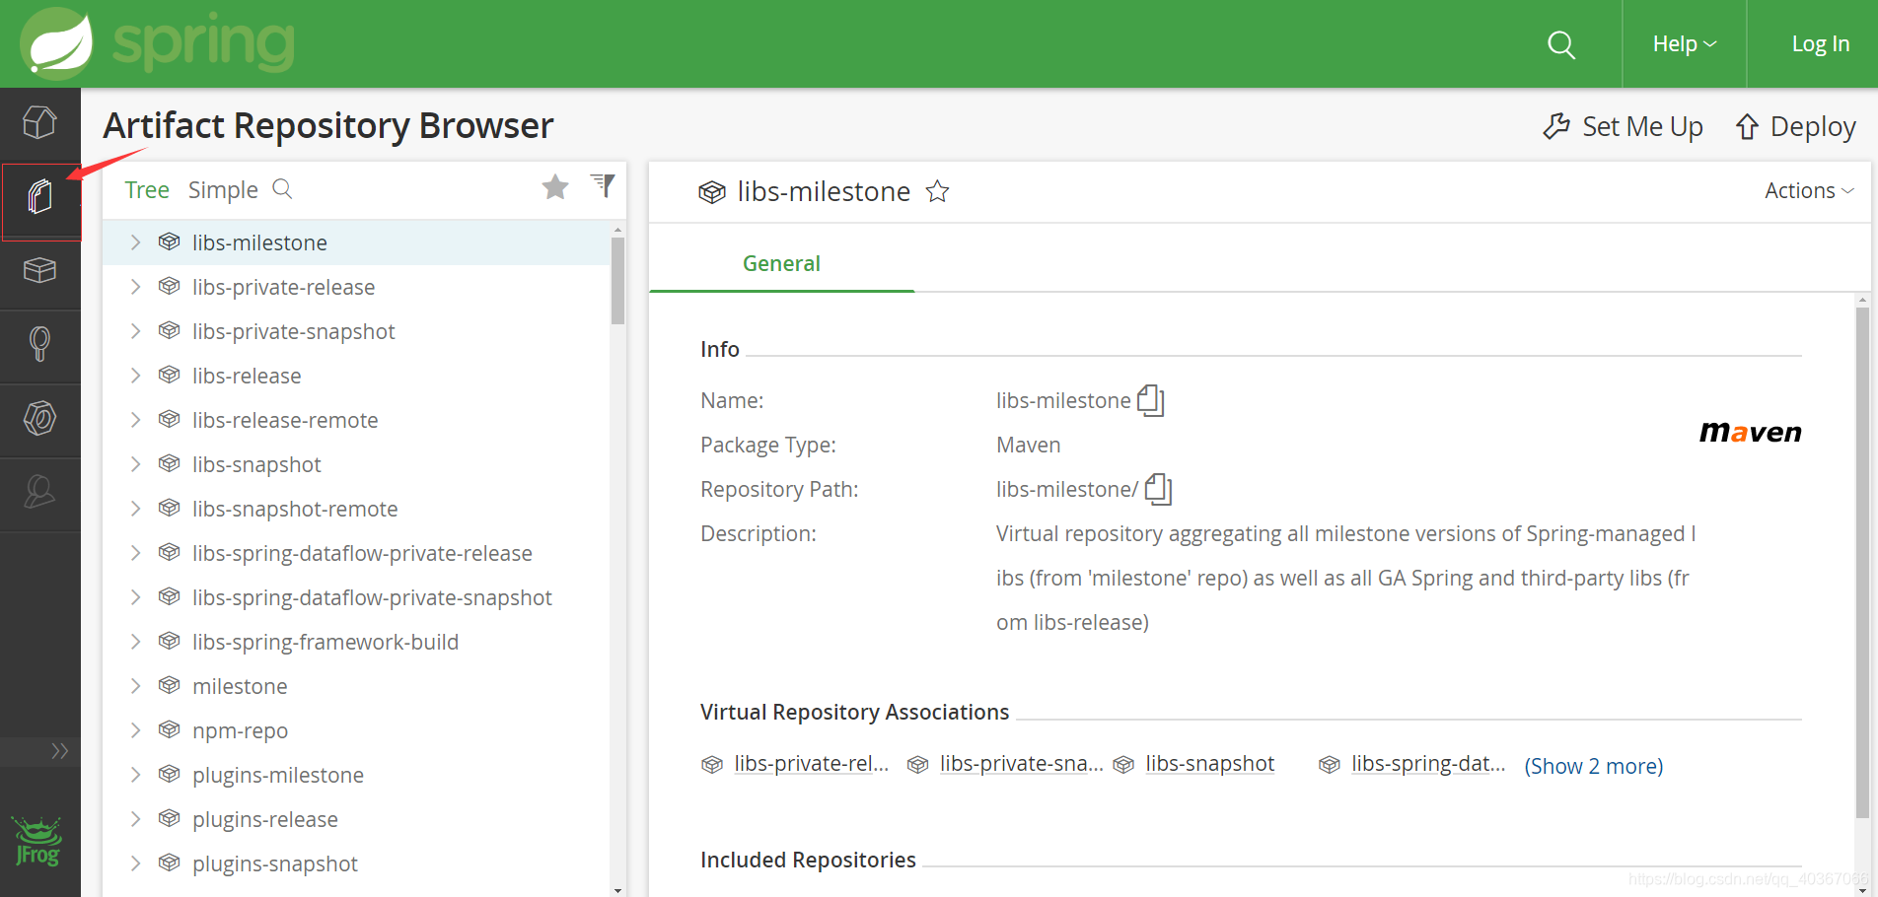Screen dimensions: 1878x897
Task: Expand the libs-private-release node
Action: [x=135, y=287]
